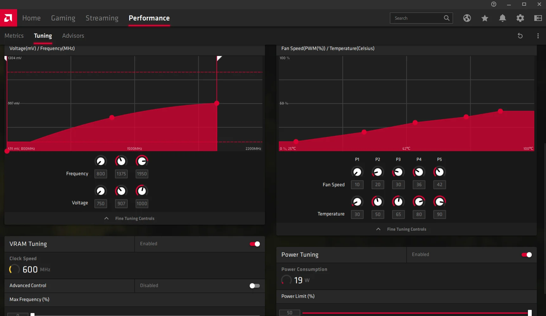This screenshot has height=316, width=546.
Task: Open the three-dot more options menu
Action: pyautogui.click(x=538, y=36)
